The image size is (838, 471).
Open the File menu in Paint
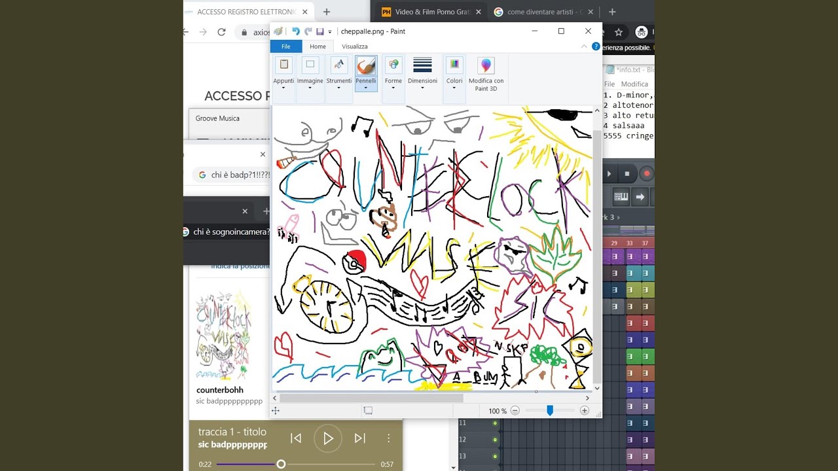[x=286, y=46]
